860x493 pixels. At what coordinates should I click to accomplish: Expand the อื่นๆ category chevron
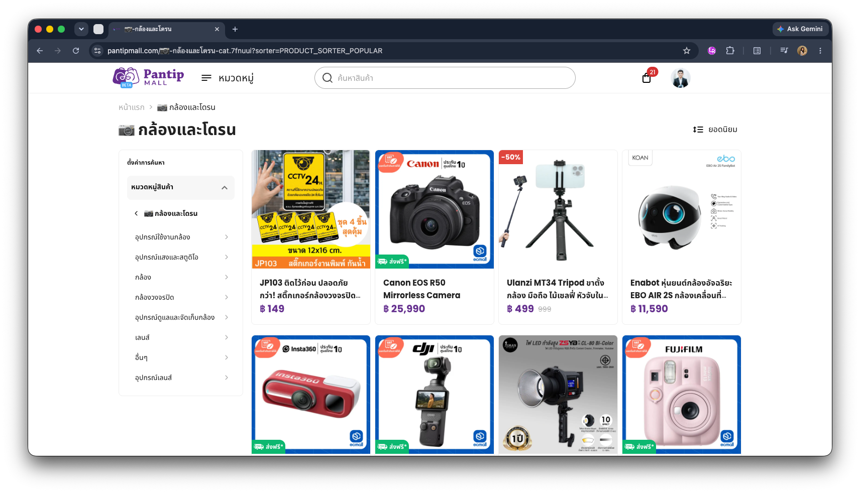(x=227, y=357)
